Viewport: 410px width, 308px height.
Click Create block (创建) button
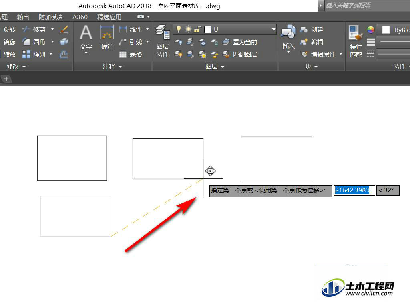pos(312,30)
